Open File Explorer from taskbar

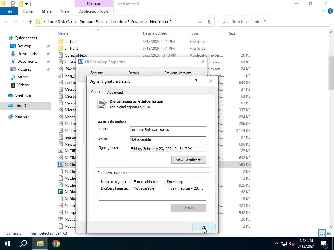click(x=40, y=243)
